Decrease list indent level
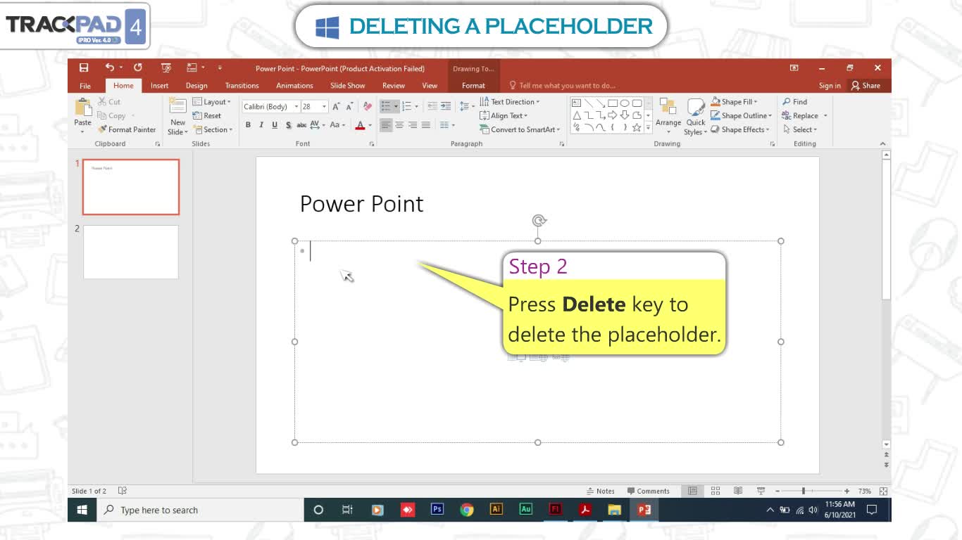Screen dimensions: 962x540 (x=432, y=106)
